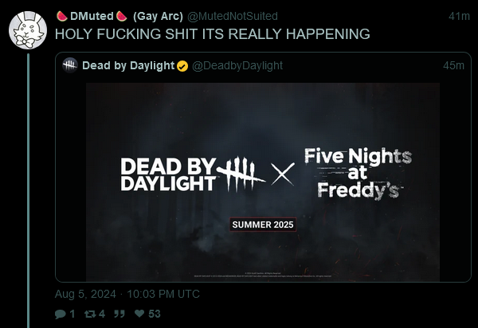This screenshot has width=478, height=328.
Task: Open the Dead by Daylight display name
Action: [x=128, y=65]
